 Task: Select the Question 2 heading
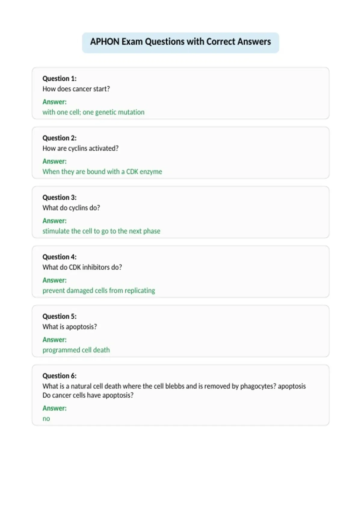(60, 138)
